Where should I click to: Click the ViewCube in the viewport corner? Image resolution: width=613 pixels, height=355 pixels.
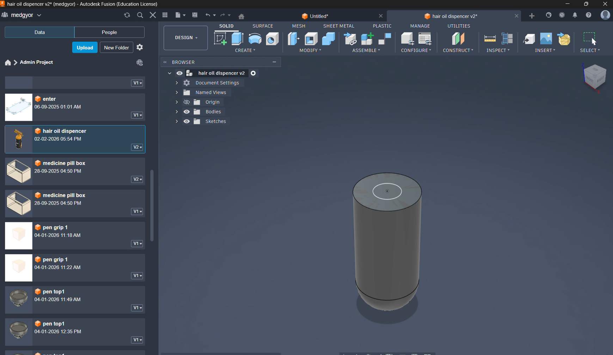595,76
